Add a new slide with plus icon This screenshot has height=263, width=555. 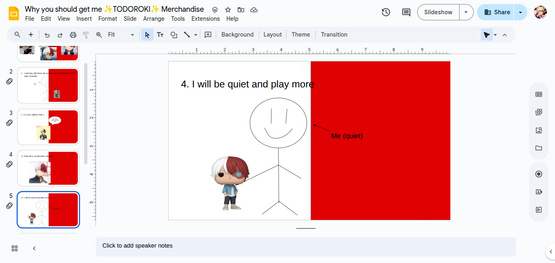(x=31, y=35)
